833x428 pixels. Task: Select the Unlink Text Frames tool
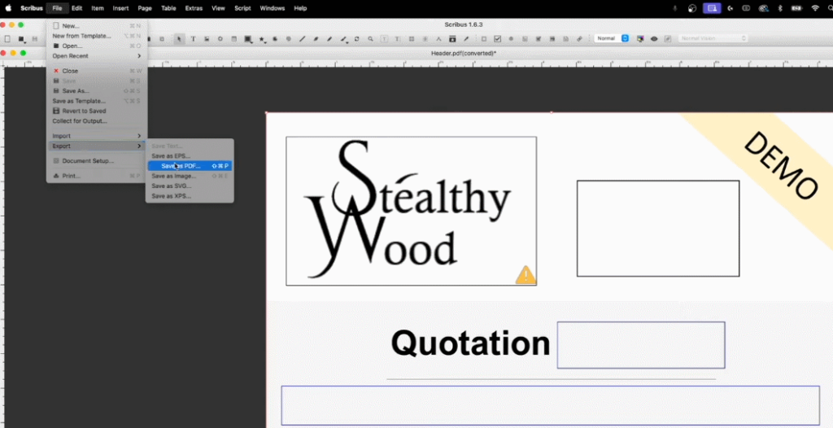pyautogui.click(x=425, y=39)
